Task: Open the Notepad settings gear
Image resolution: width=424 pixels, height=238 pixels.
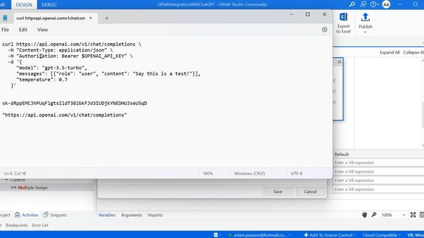Action: pos(325,30)
